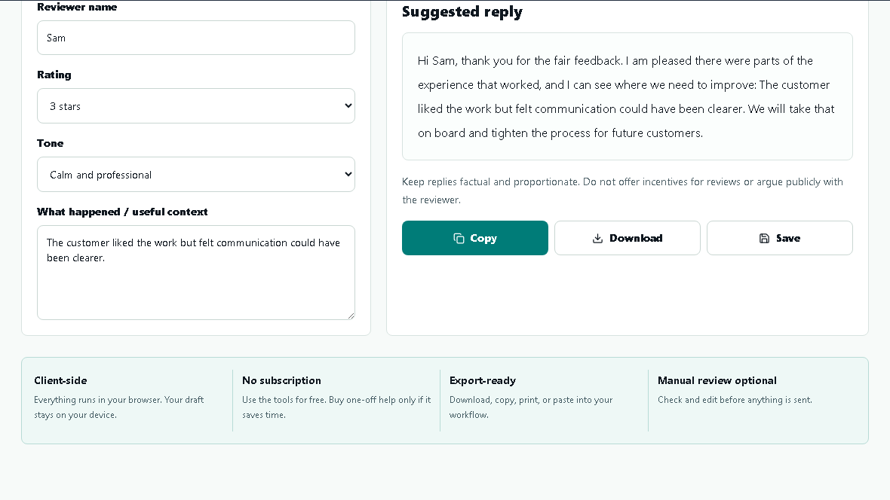This screenshot has height=500, width=890.
Task: Copy the suggested reply
Action: click(475, 238)
